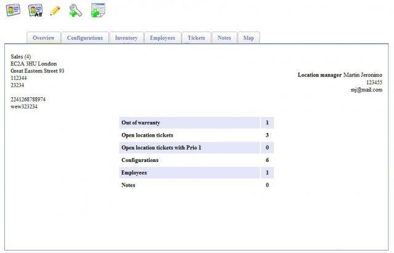This screenshot has width=394, height=253.
Task: Click the mj@mail.com email address
Action: [367, 90]
